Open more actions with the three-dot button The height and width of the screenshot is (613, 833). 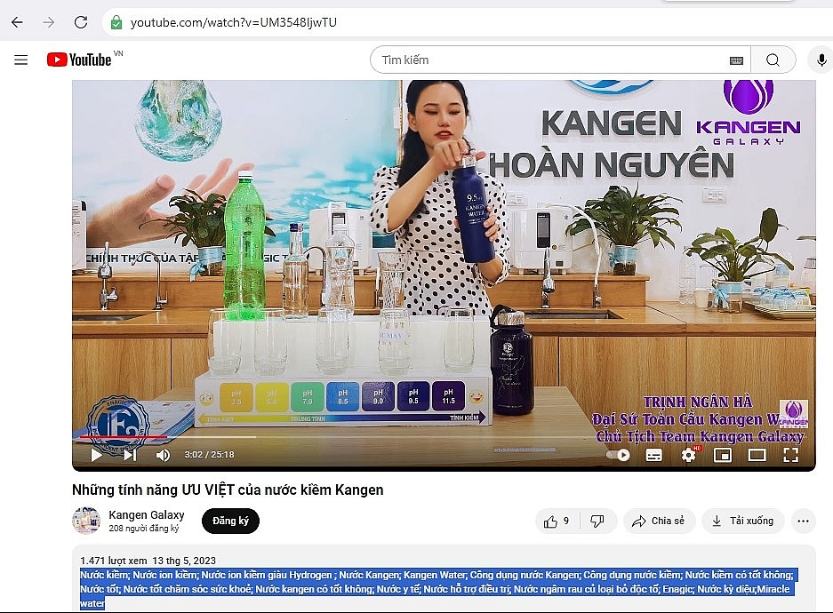click(804, 521)
